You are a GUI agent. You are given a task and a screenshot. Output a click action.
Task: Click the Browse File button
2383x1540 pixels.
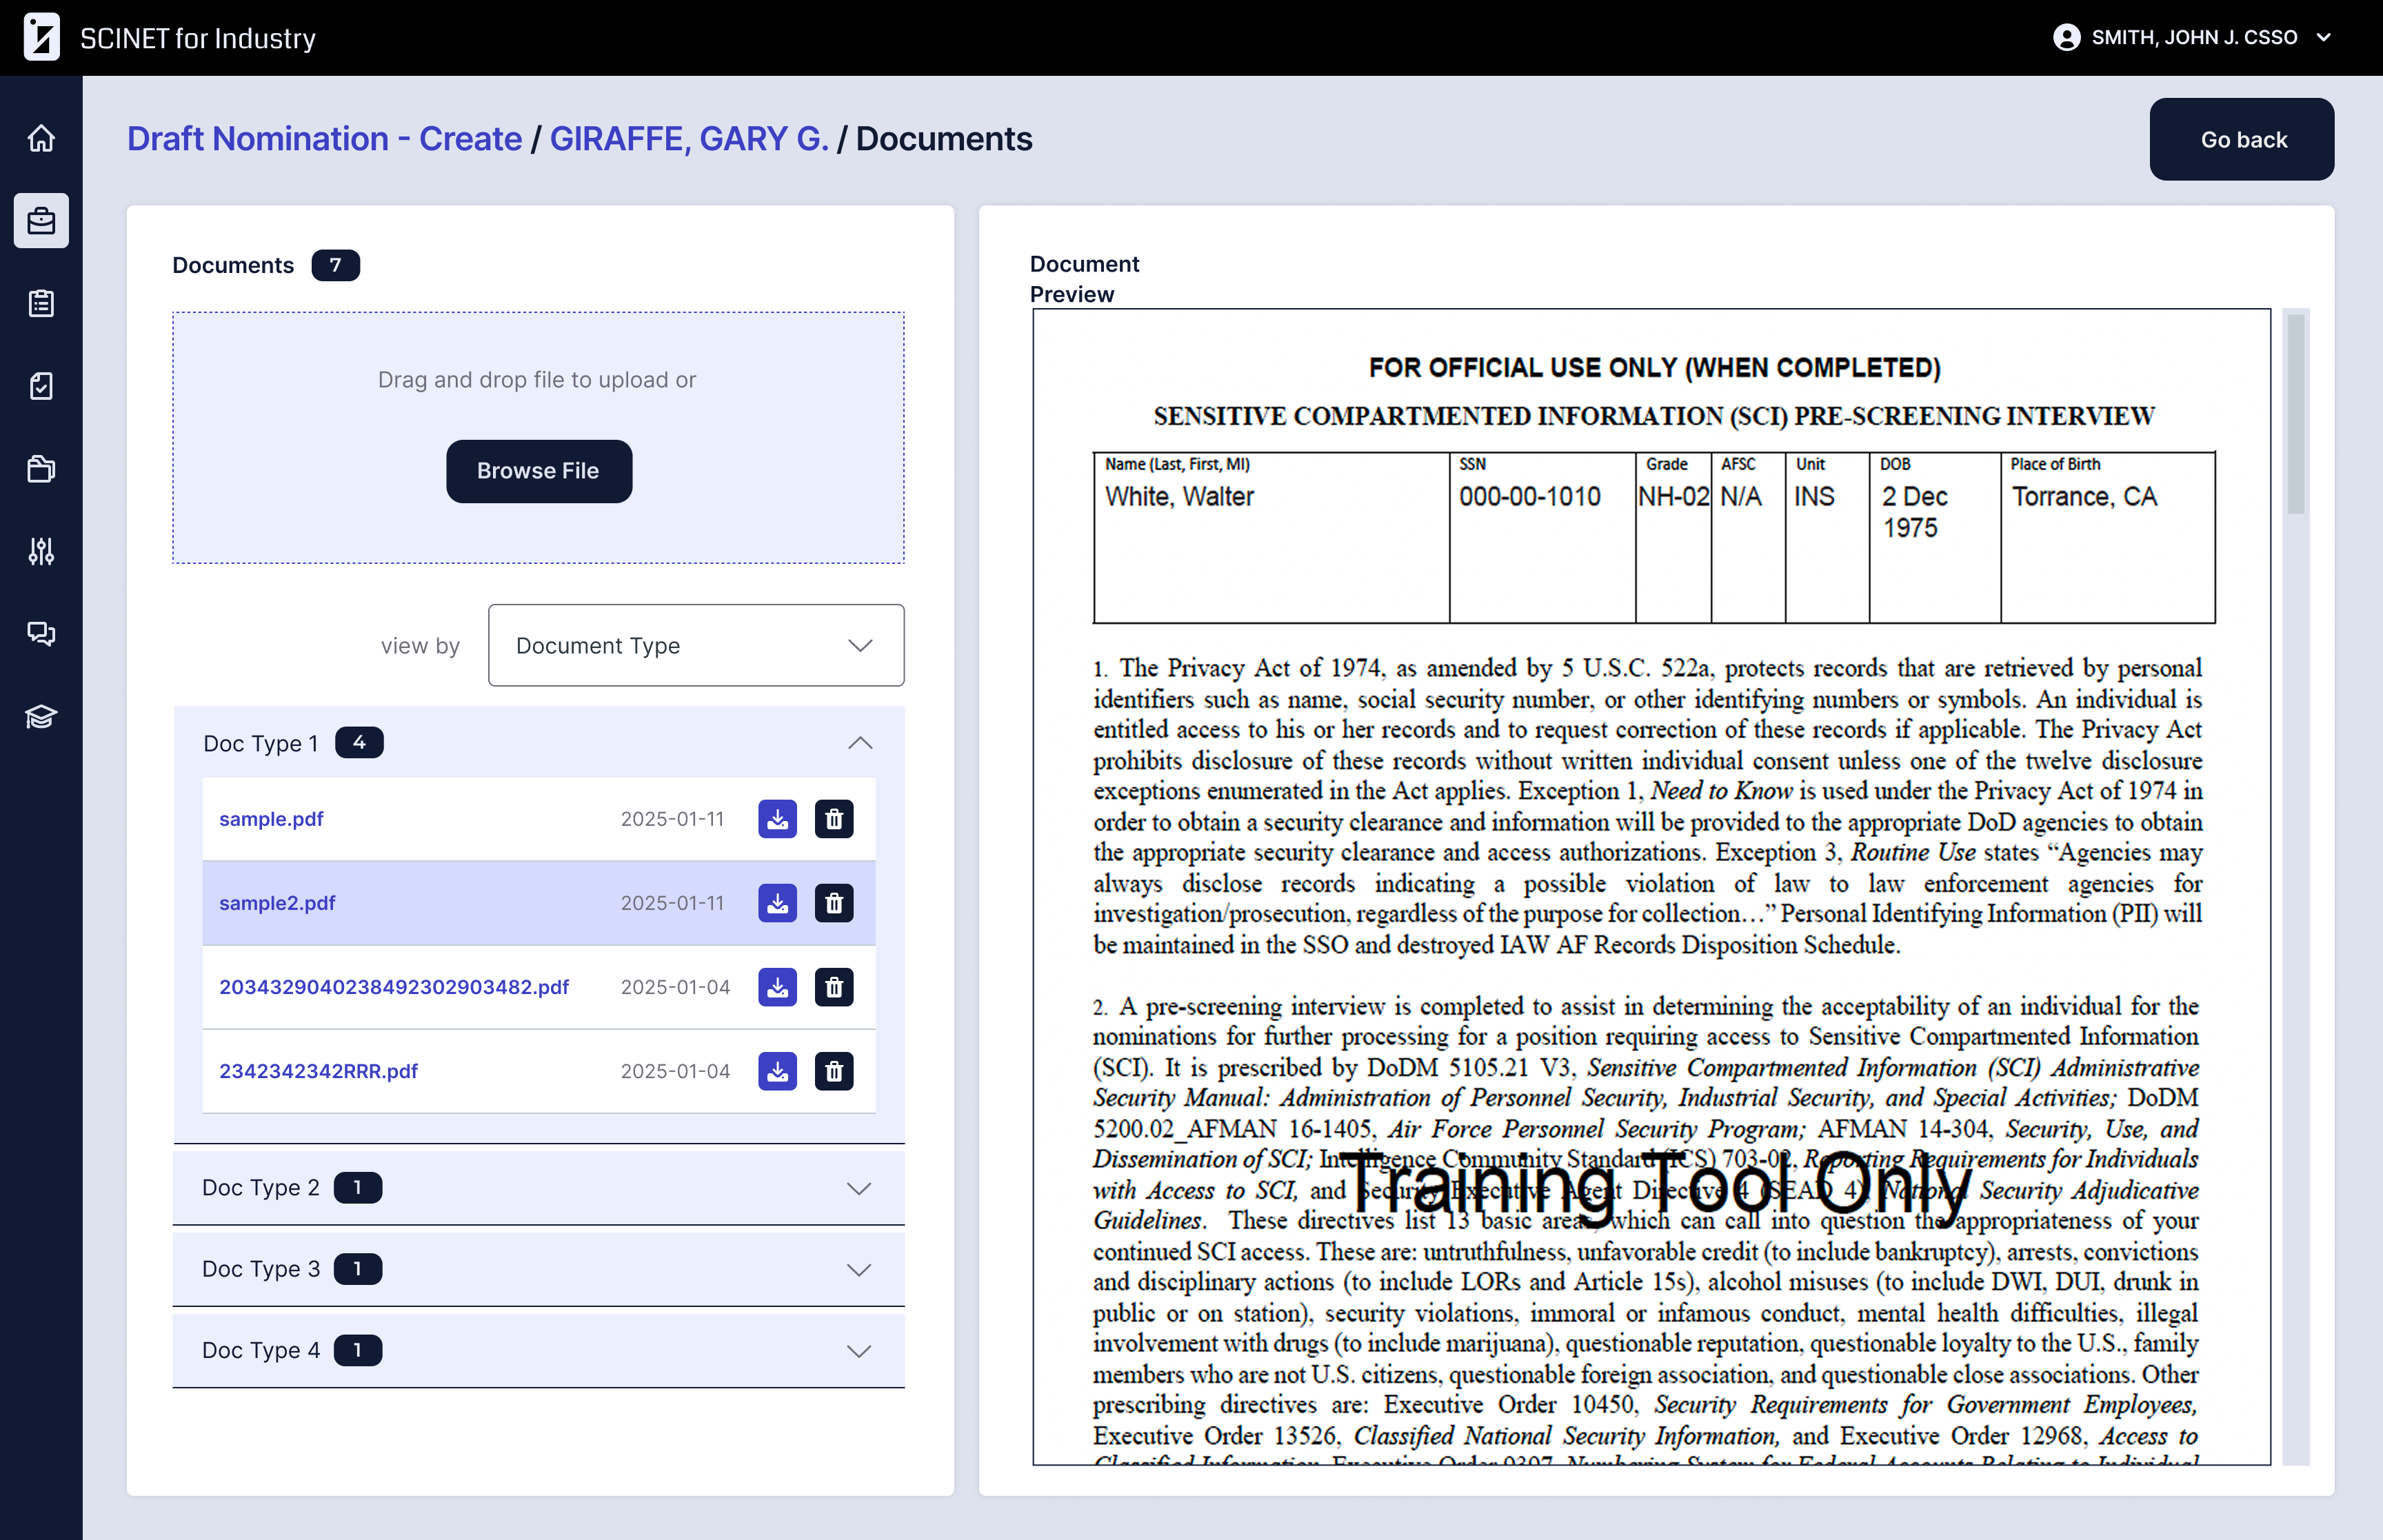pyautogui.click(x=538, y=471)
